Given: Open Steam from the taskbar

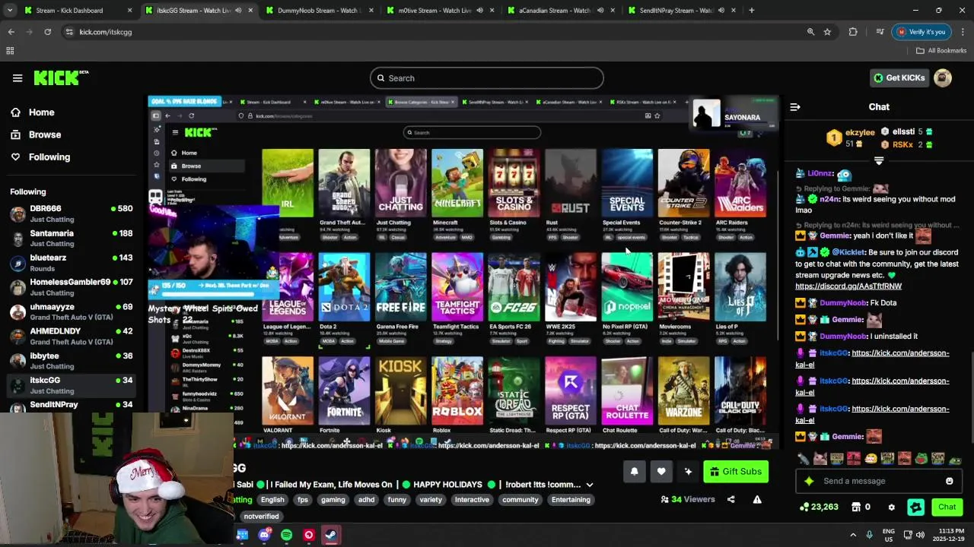Looking at the screenshot, I should pyautogui.click(x=331, y=535).
